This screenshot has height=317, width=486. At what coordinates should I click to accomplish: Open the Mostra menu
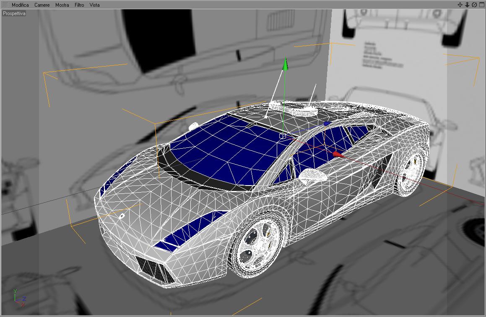coord(62,5)
